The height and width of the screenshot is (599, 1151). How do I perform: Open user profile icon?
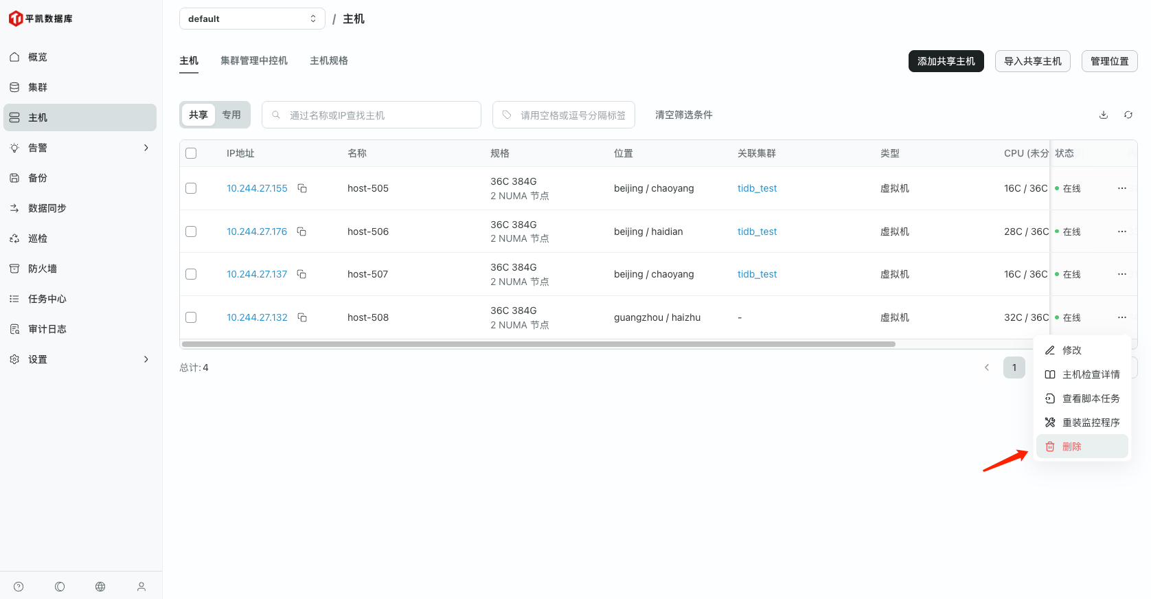[141, 587]
